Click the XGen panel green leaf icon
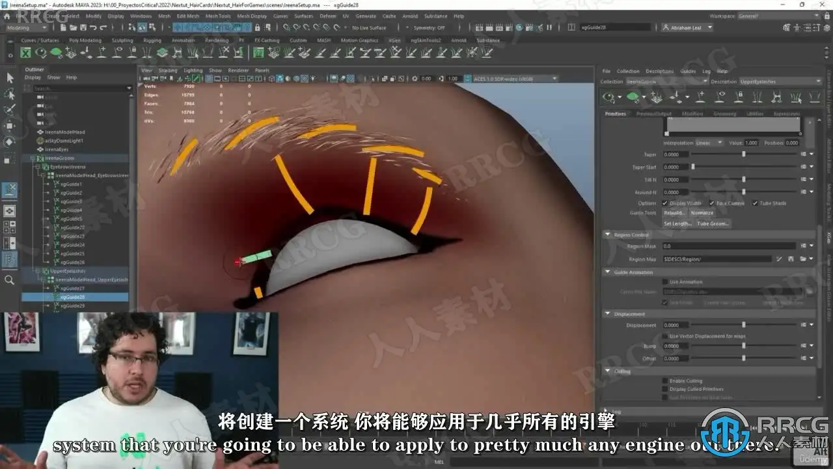This screenshot has width=833, height=469. coord(633,97)
